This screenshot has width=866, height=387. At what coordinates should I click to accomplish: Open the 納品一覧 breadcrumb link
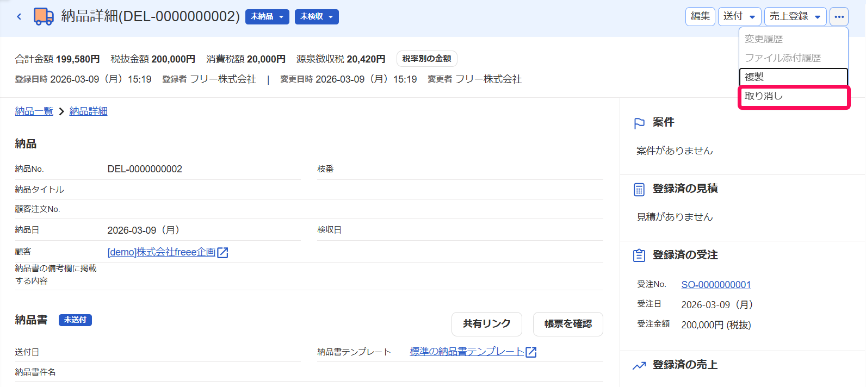click(34, 111)
